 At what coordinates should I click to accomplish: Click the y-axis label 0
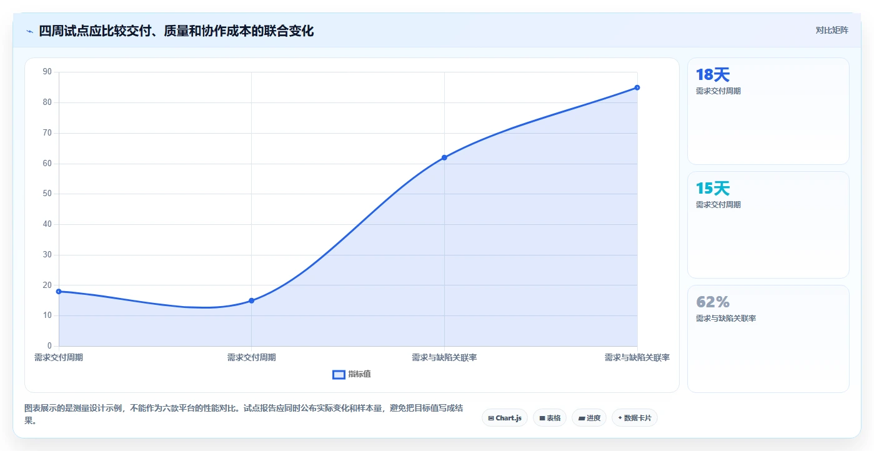(50, 346)
